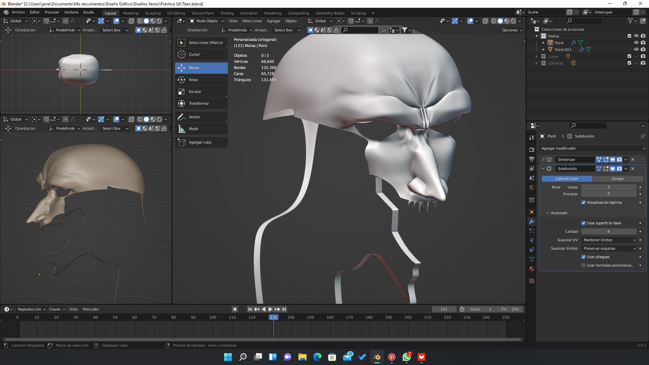Toggle Usar pliegues checkbox
The image size is (649, 365).
click(x=583, y=257)
